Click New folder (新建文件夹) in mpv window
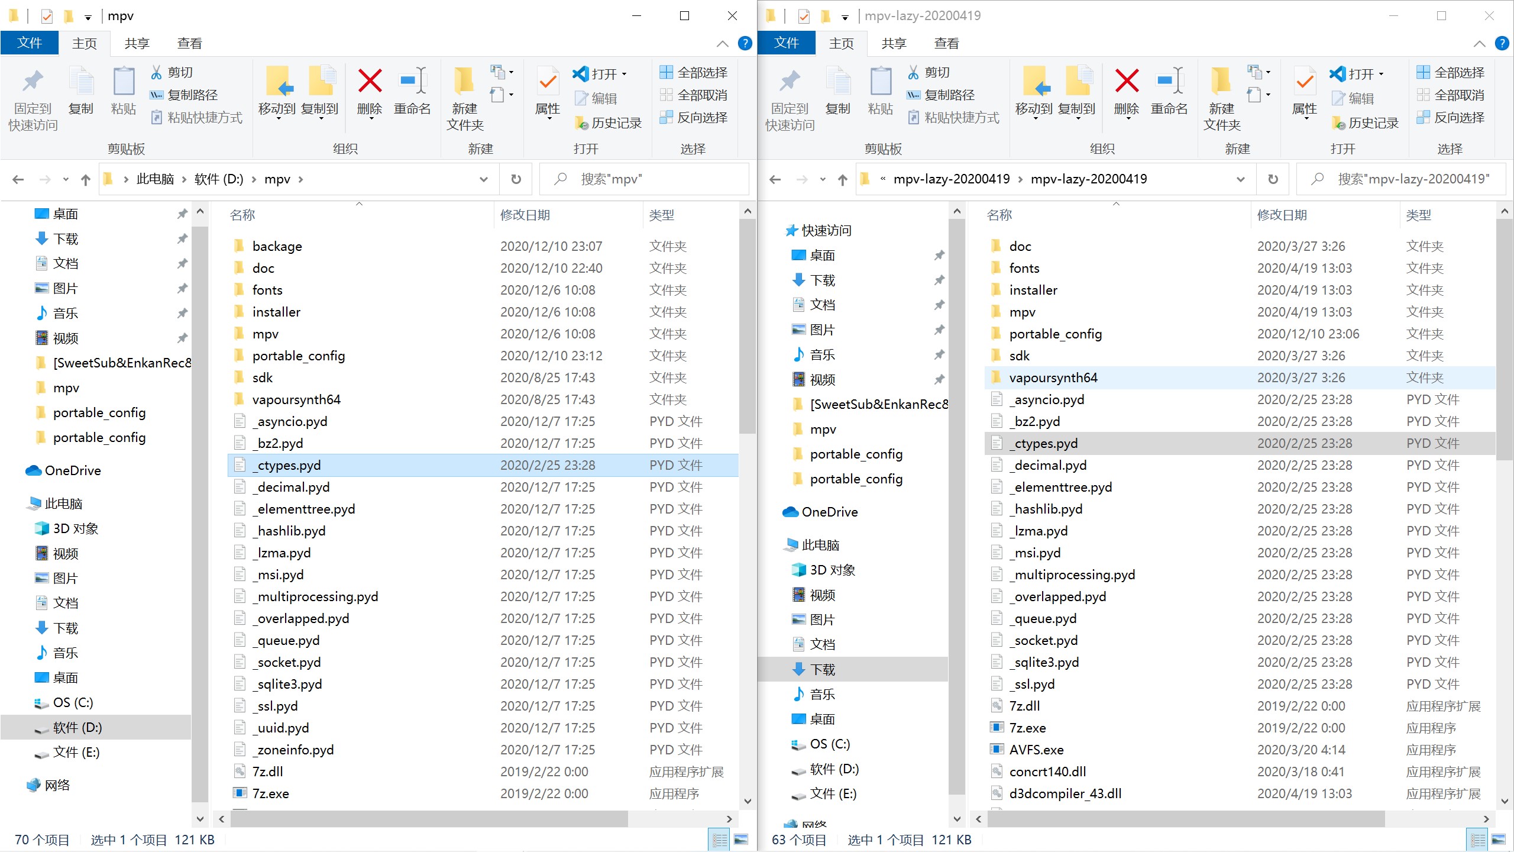This screenshot has width=1514, height=852. coord(465,98)
